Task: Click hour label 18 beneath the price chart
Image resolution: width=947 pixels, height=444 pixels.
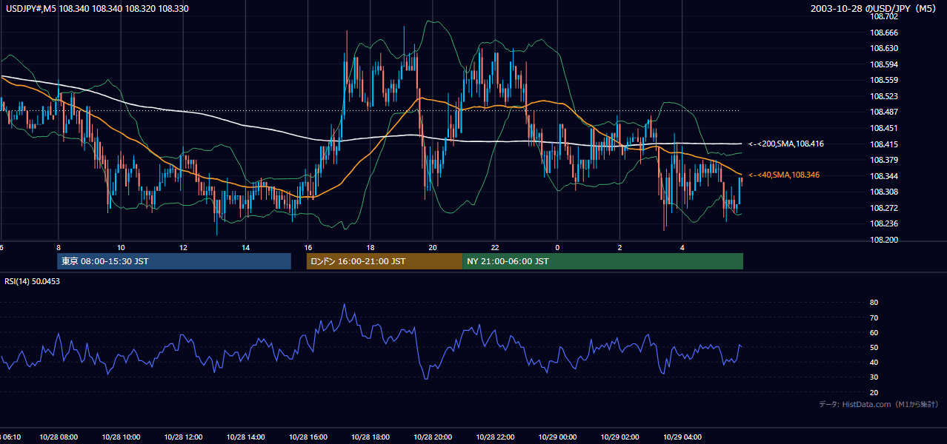Action: (371, 247)
